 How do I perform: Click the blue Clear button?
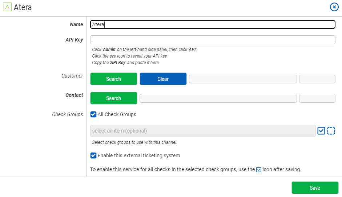(163, 79)
